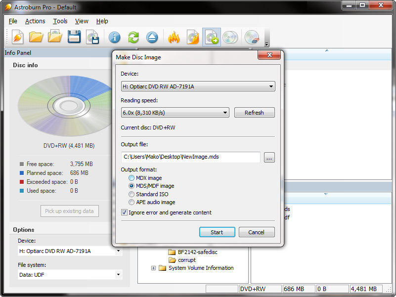Screen dimensions: 396x297
Task: Click the DVD+RW status bar entry
Action: [260, 289]
